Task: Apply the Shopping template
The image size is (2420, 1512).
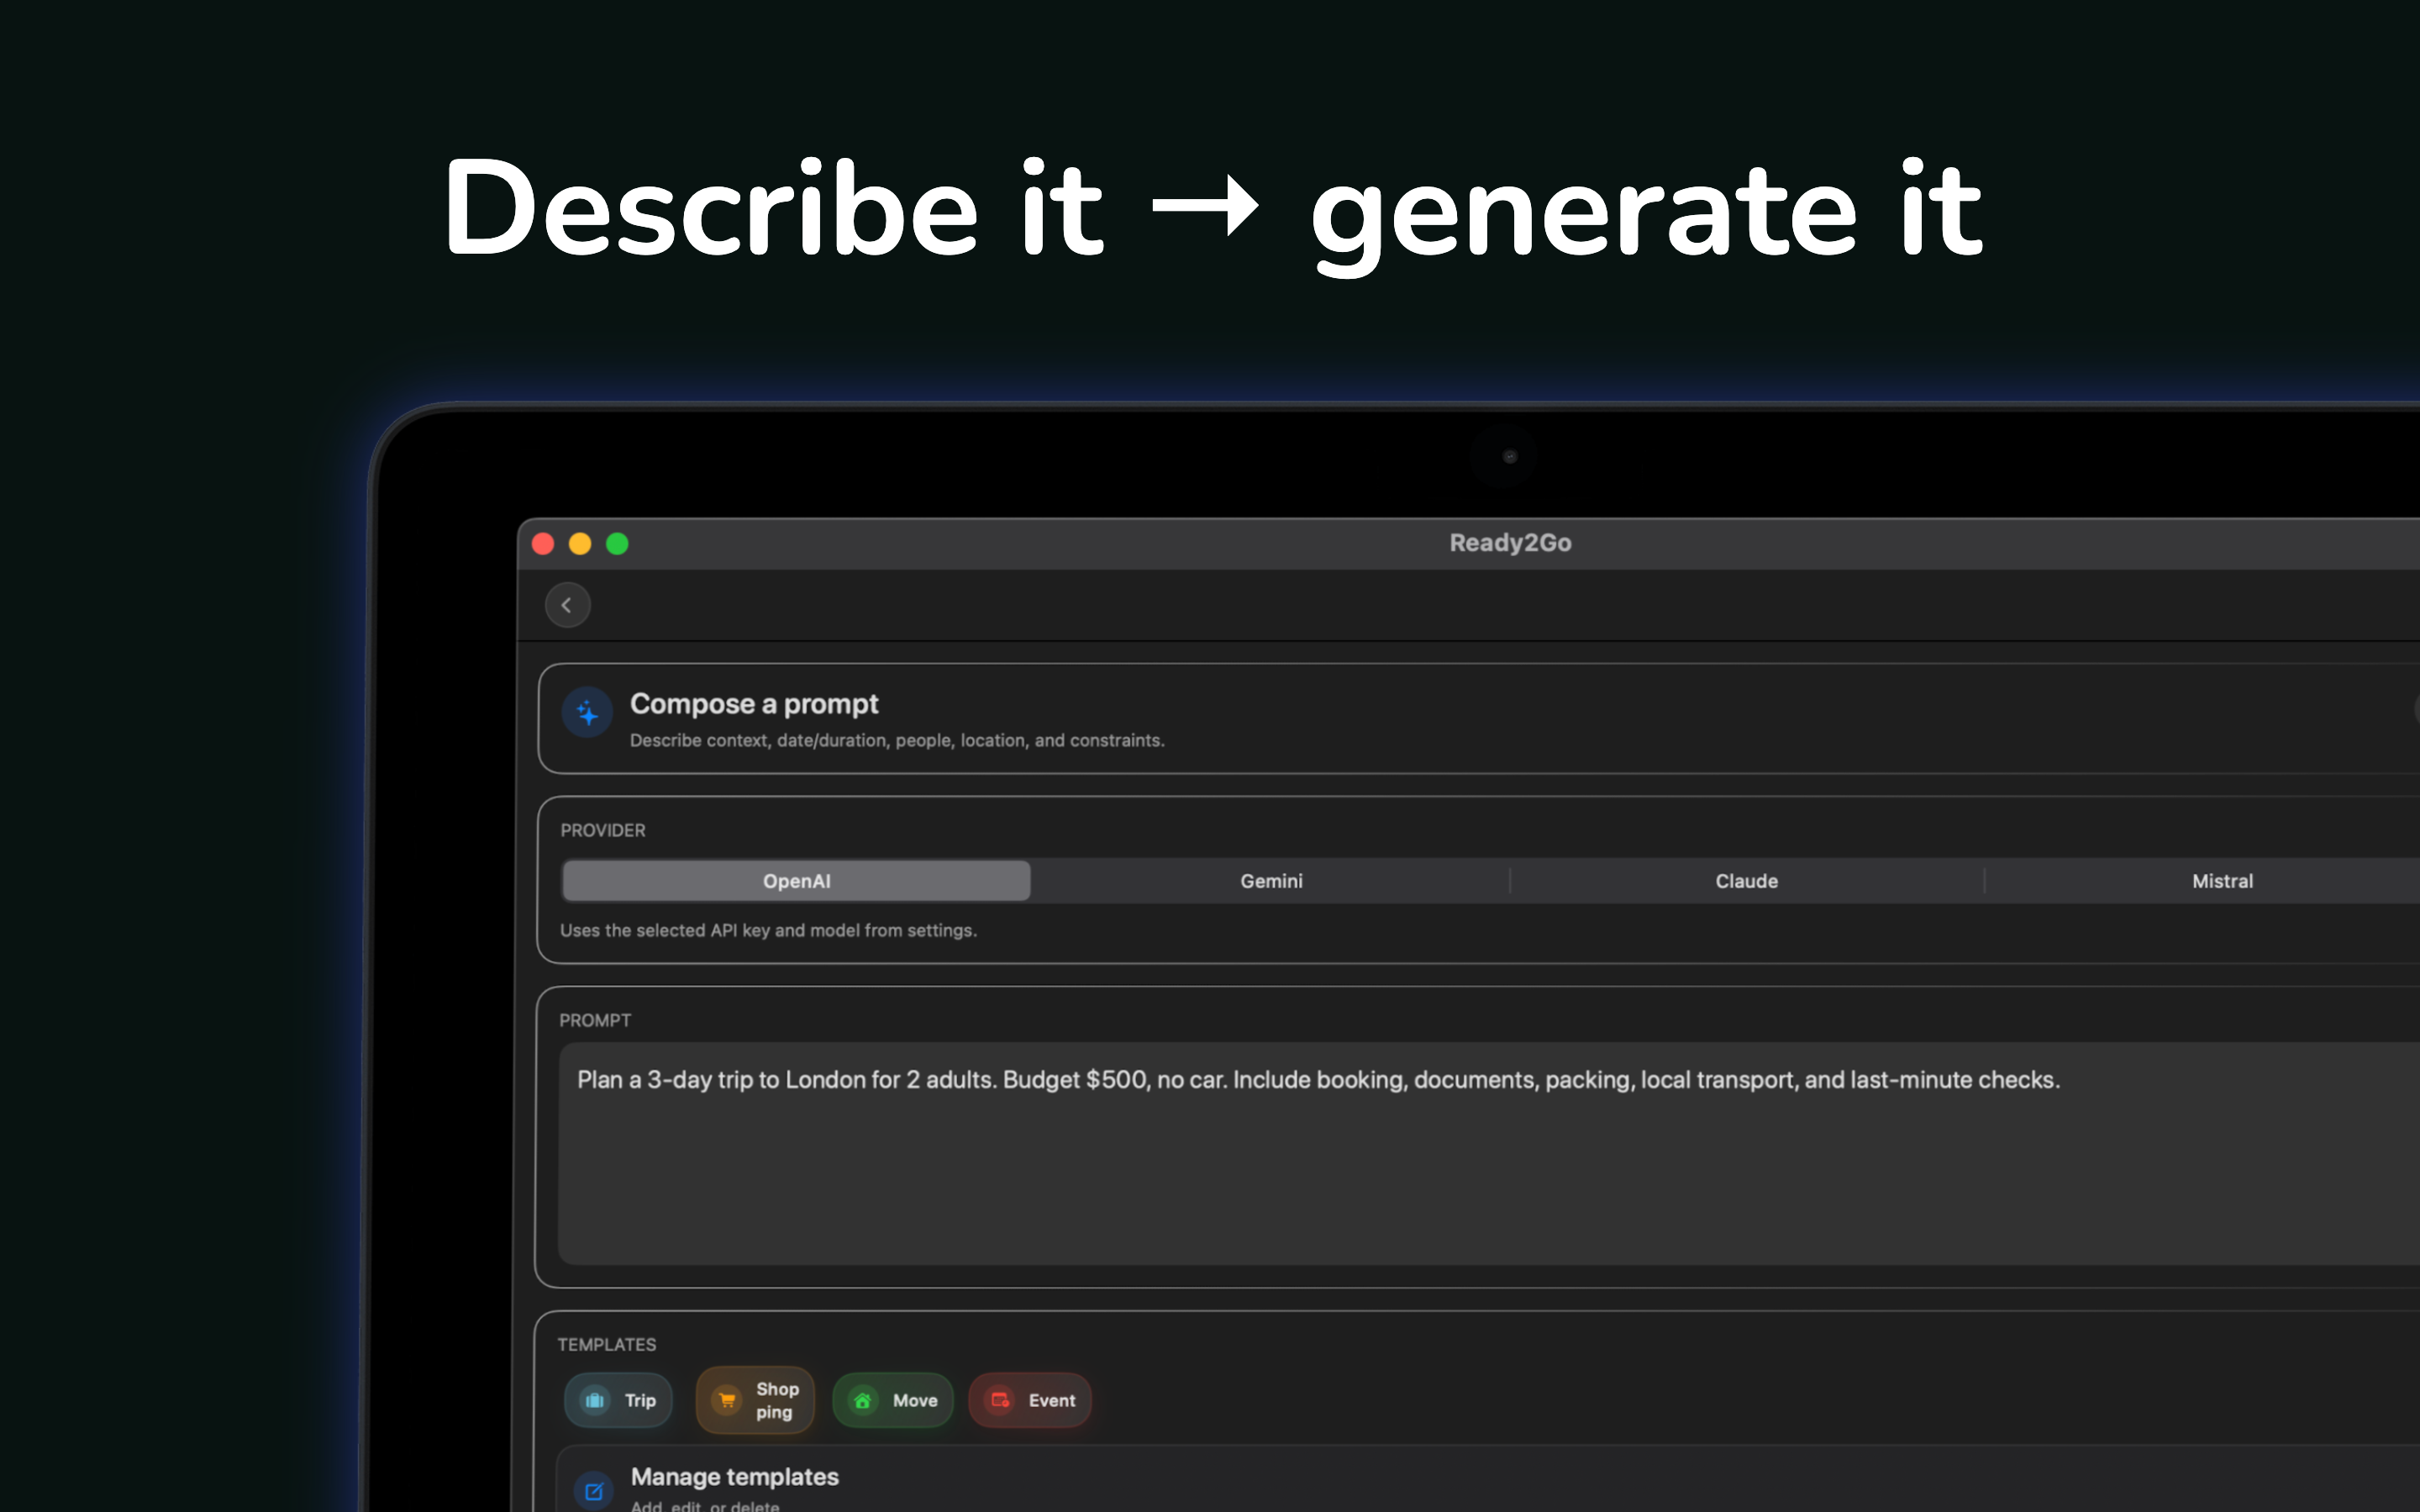Action: [755, 1400]
